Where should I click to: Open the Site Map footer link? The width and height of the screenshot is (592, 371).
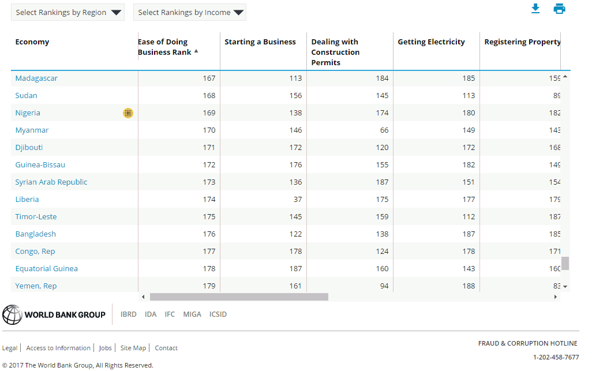[133, 348]
